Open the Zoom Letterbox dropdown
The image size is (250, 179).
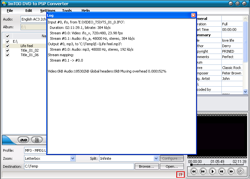click(73, 158)
